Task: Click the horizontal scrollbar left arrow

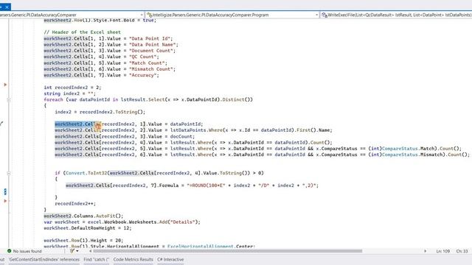Action: click(90, 251)
